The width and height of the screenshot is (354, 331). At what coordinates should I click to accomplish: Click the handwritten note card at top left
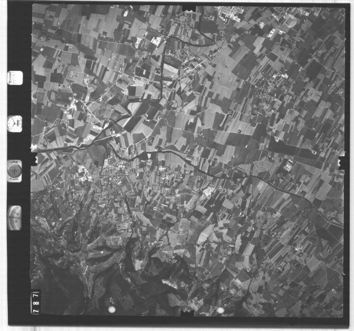click(x=15, y=78)
